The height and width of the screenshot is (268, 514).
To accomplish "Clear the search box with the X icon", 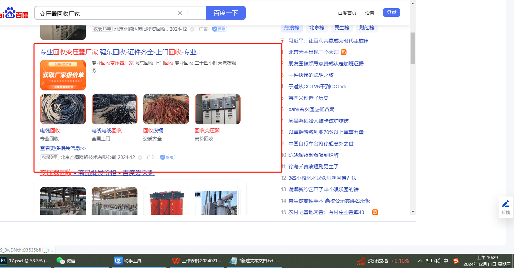I will (180, 13).
